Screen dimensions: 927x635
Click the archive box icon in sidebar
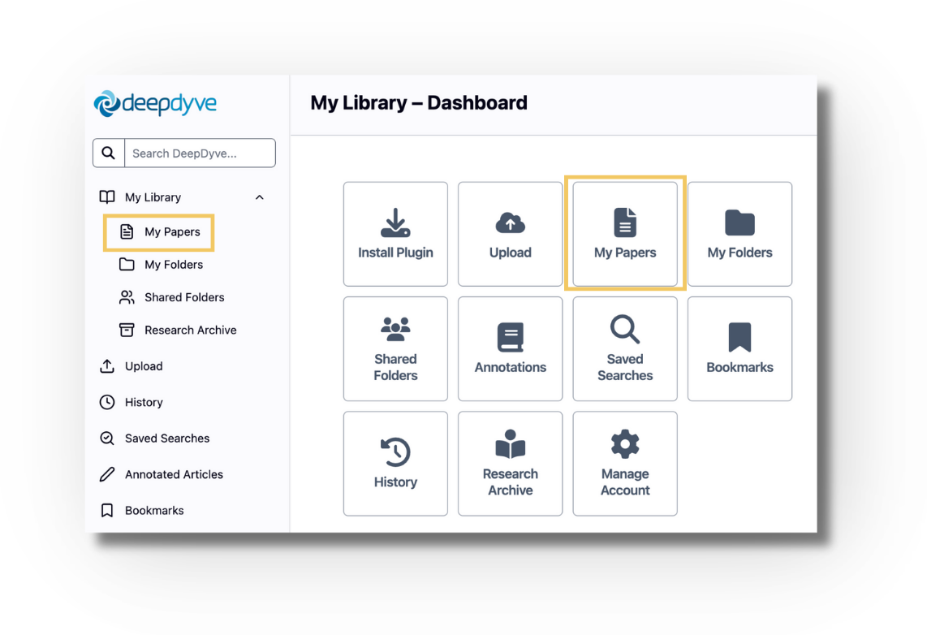tap(127, 330)
